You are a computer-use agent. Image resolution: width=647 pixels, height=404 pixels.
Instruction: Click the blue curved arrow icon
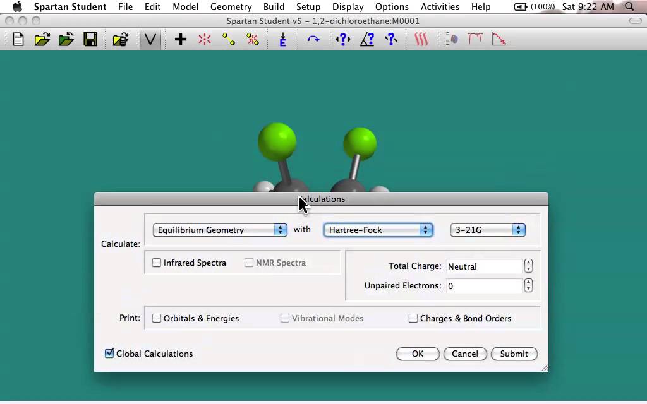click(x=313, y=40)
